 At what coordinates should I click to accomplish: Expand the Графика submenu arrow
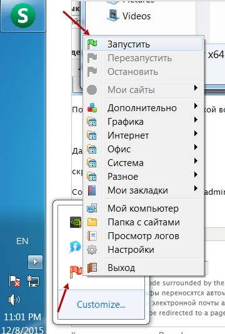[196, 120]
